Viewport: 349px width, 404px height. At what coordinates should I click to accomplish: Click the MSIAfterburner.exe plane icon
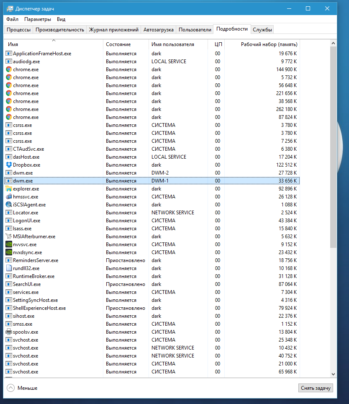tap(9, 237)
